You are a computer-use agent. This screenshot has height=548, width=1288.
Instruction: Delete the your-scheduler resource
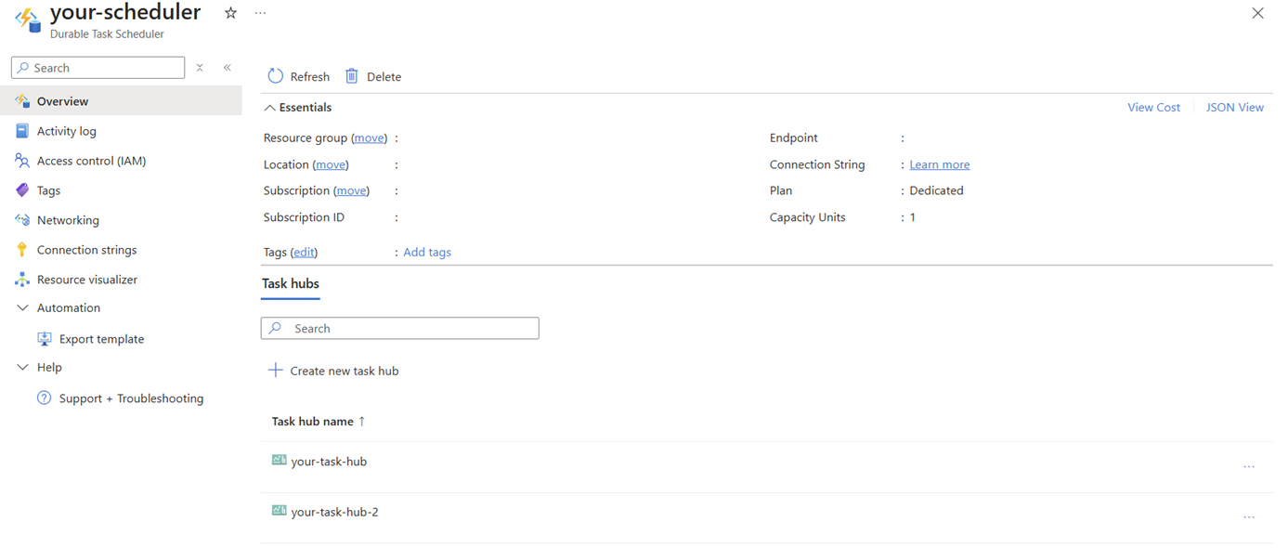tap(372, 75)
